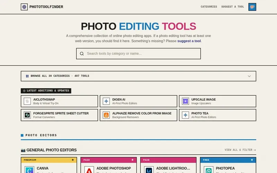The height and width of the screenshot is (173, 277).
Task: Click the Freemium badge on Canva card
Action: [30, 160]
